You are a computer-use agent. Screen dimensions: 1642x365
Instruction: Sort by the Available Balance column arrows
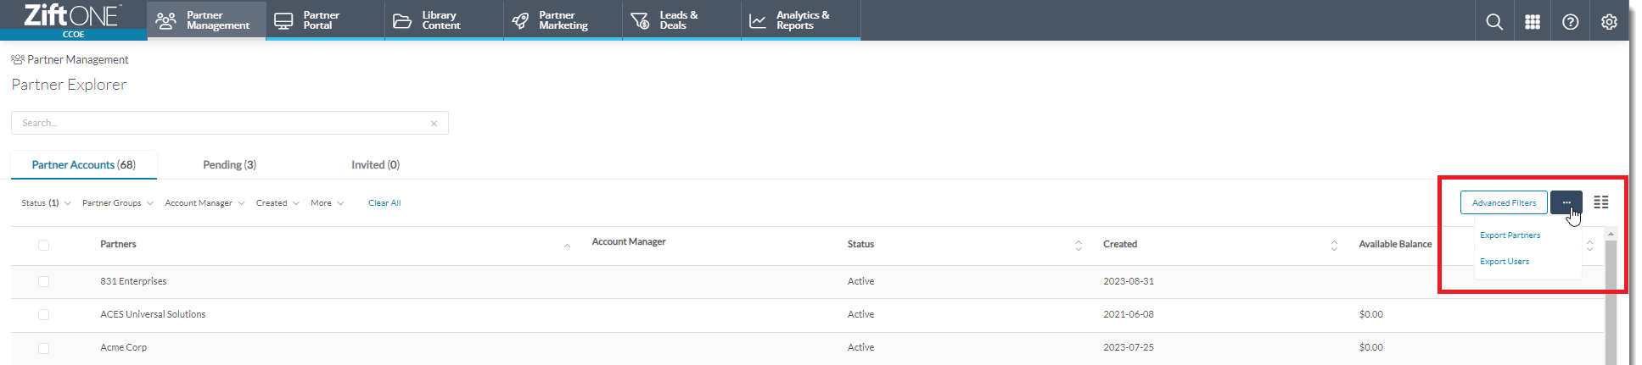[x=1589, y=246]
